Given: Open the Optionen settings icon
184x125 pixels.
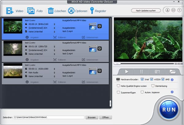Looking at the screenshot, I should [71, 11].
